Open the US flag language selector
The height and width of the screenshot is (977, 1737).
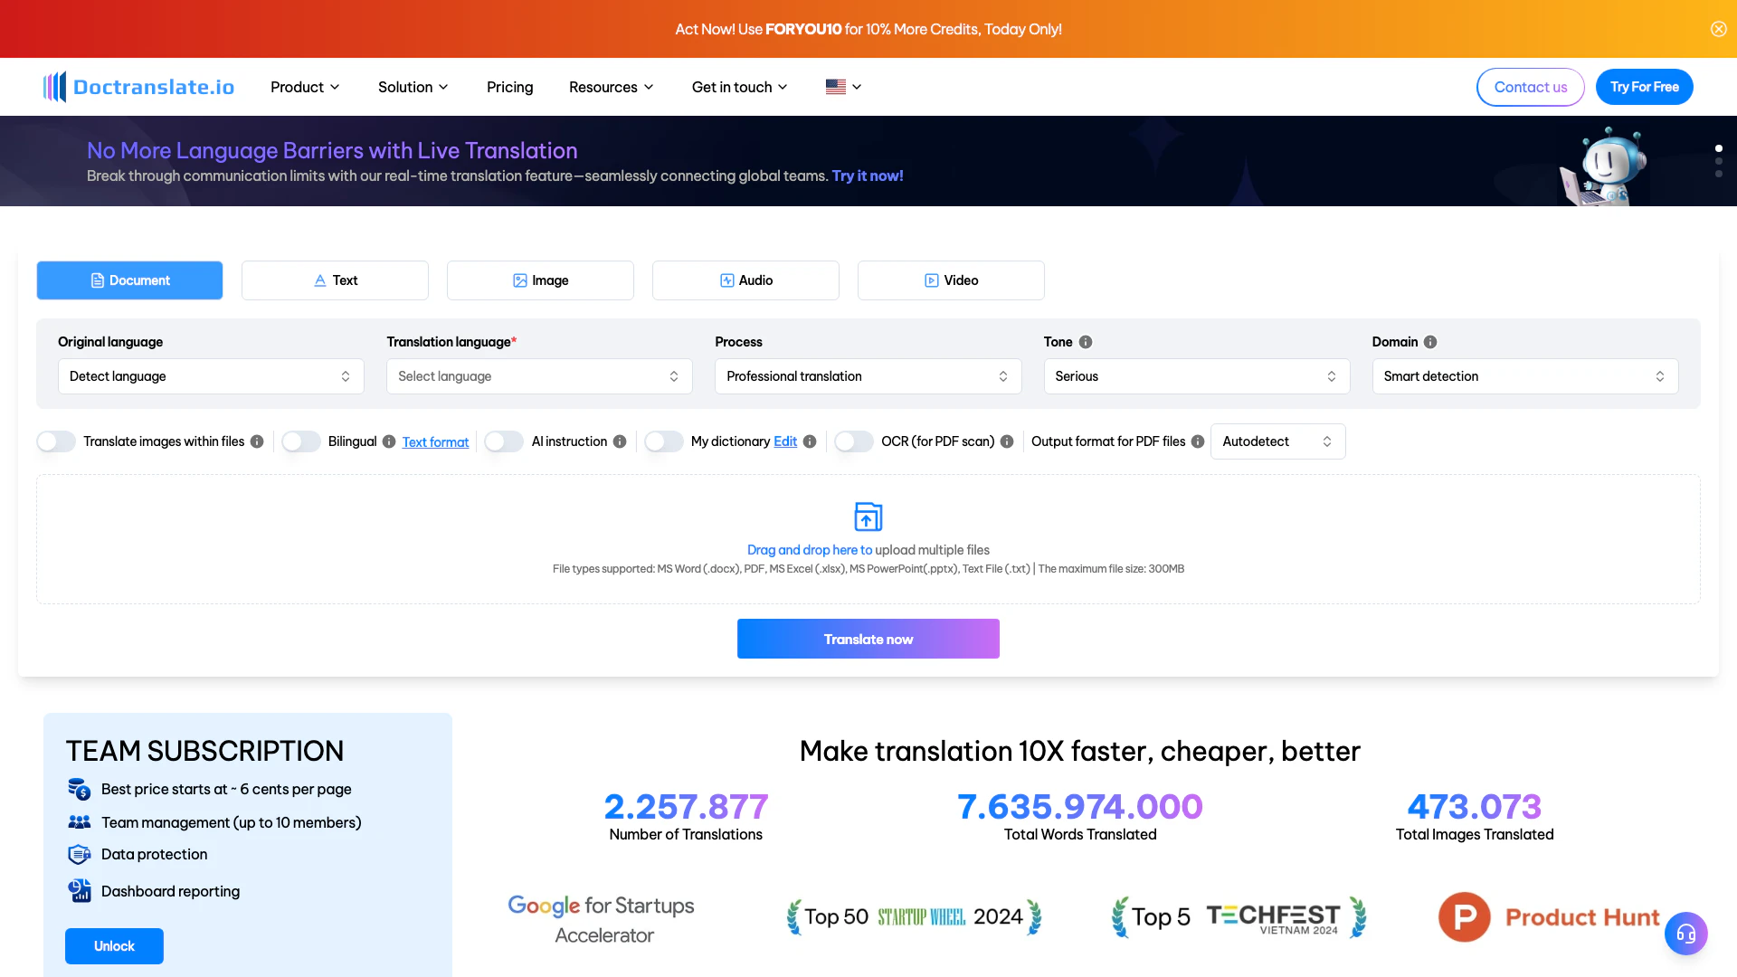pos(842,87)
